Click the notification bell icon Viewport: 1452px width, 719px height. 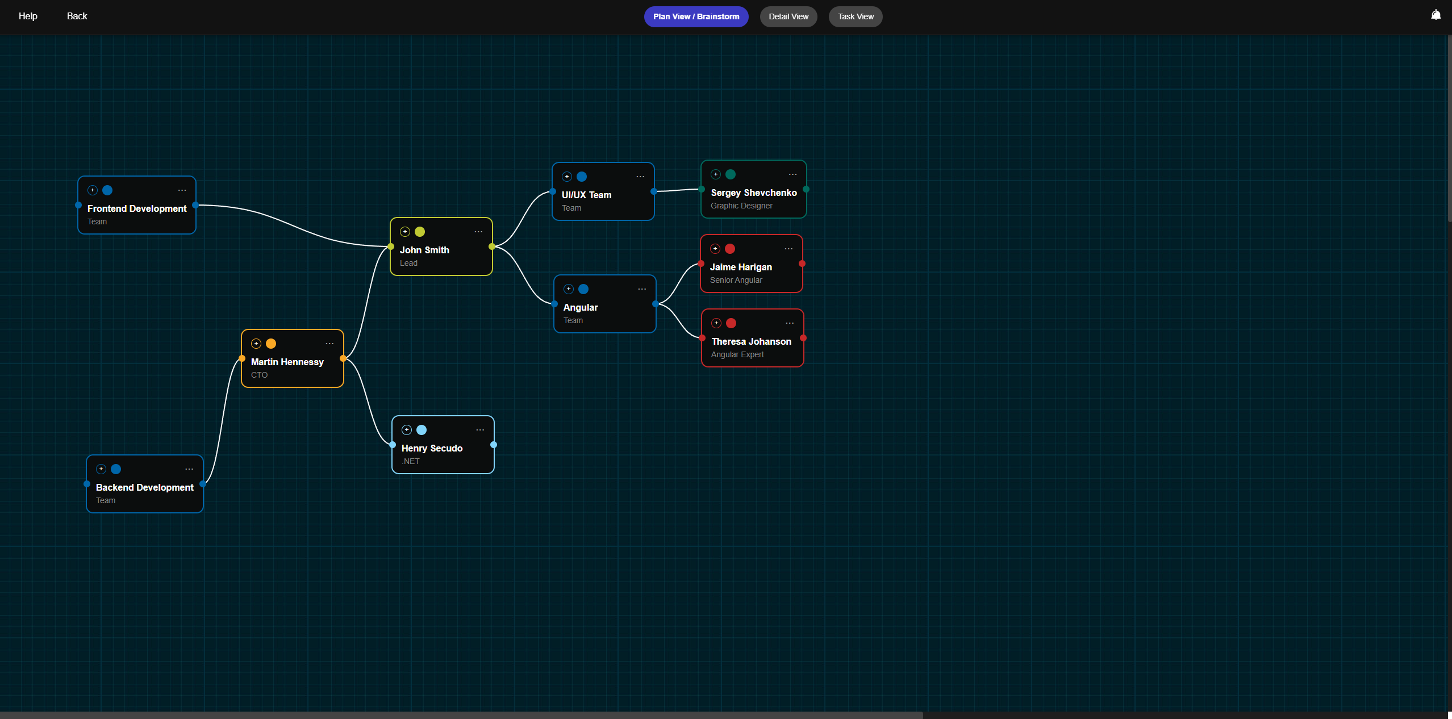(x=1436, y=15)
